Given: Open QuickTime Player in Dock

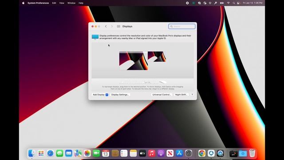Looking at the screenshot, I should 220,153.
